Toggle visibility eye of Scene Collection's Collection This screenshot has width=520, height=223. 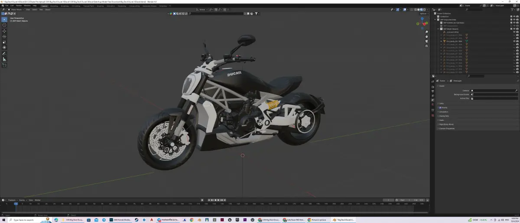click(514, 16)
